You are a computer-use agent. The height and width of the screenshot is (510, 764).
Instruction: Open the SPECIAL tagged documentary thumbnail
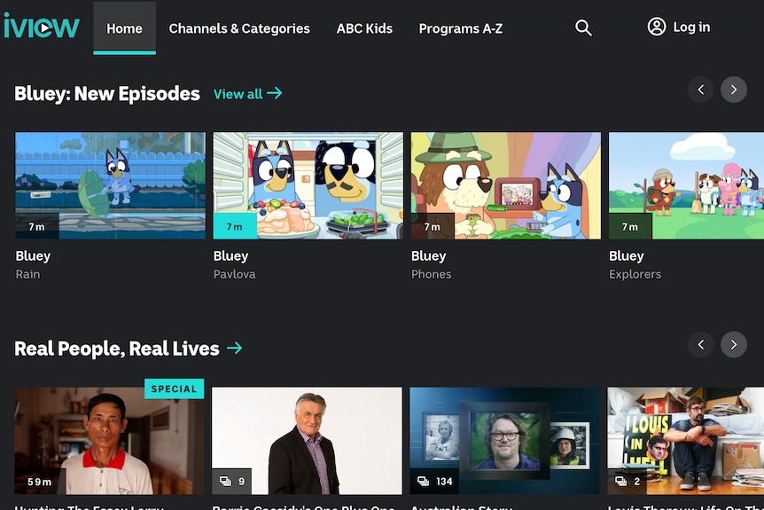pos(109,441)
